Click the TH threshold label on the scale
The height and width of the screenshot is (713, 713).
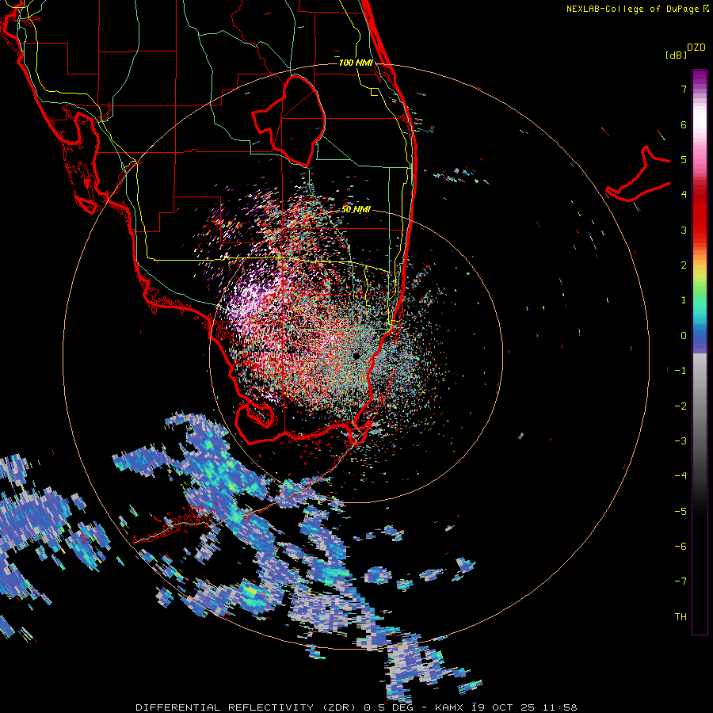[681, 616]
